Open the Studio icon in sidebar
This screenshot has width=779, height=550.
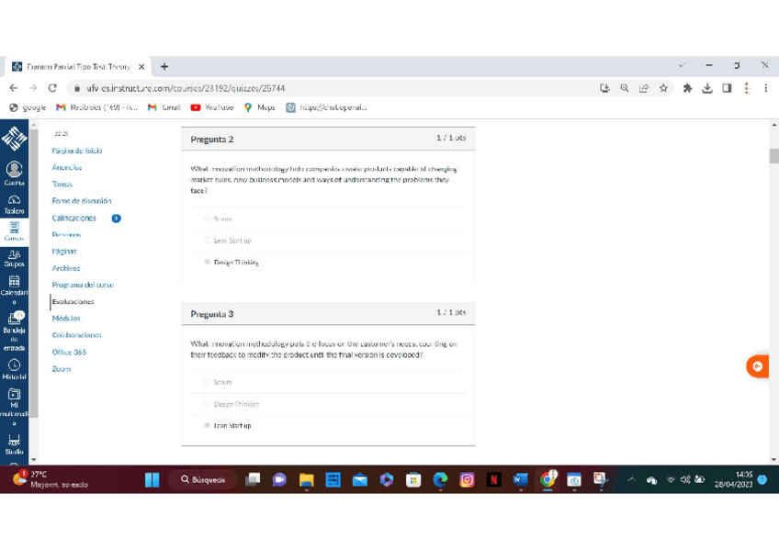coord(14,444)
